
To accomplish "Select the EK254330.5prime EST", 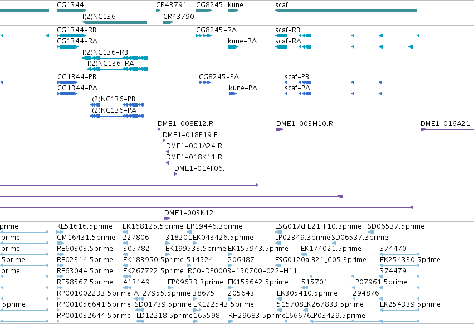I will [x=399, y=265].
